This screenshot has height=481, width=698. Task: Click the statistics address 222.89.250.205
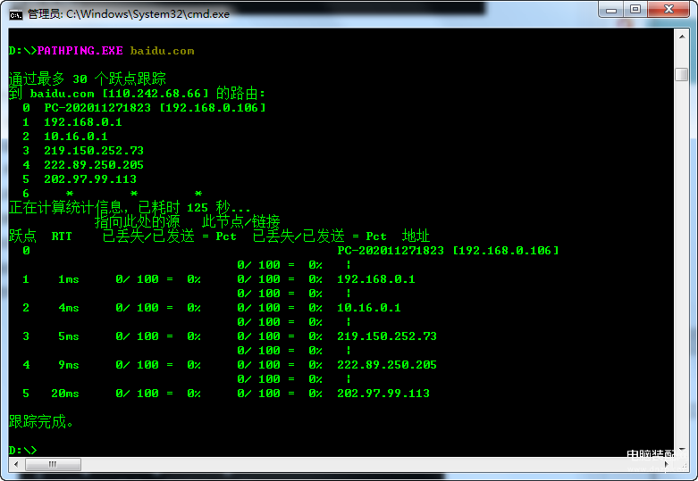[387, 365]
